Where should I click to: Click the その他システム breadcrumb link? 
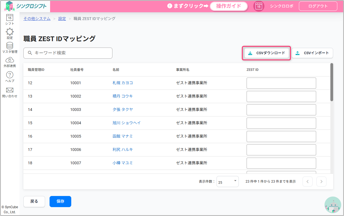point(37,19)
